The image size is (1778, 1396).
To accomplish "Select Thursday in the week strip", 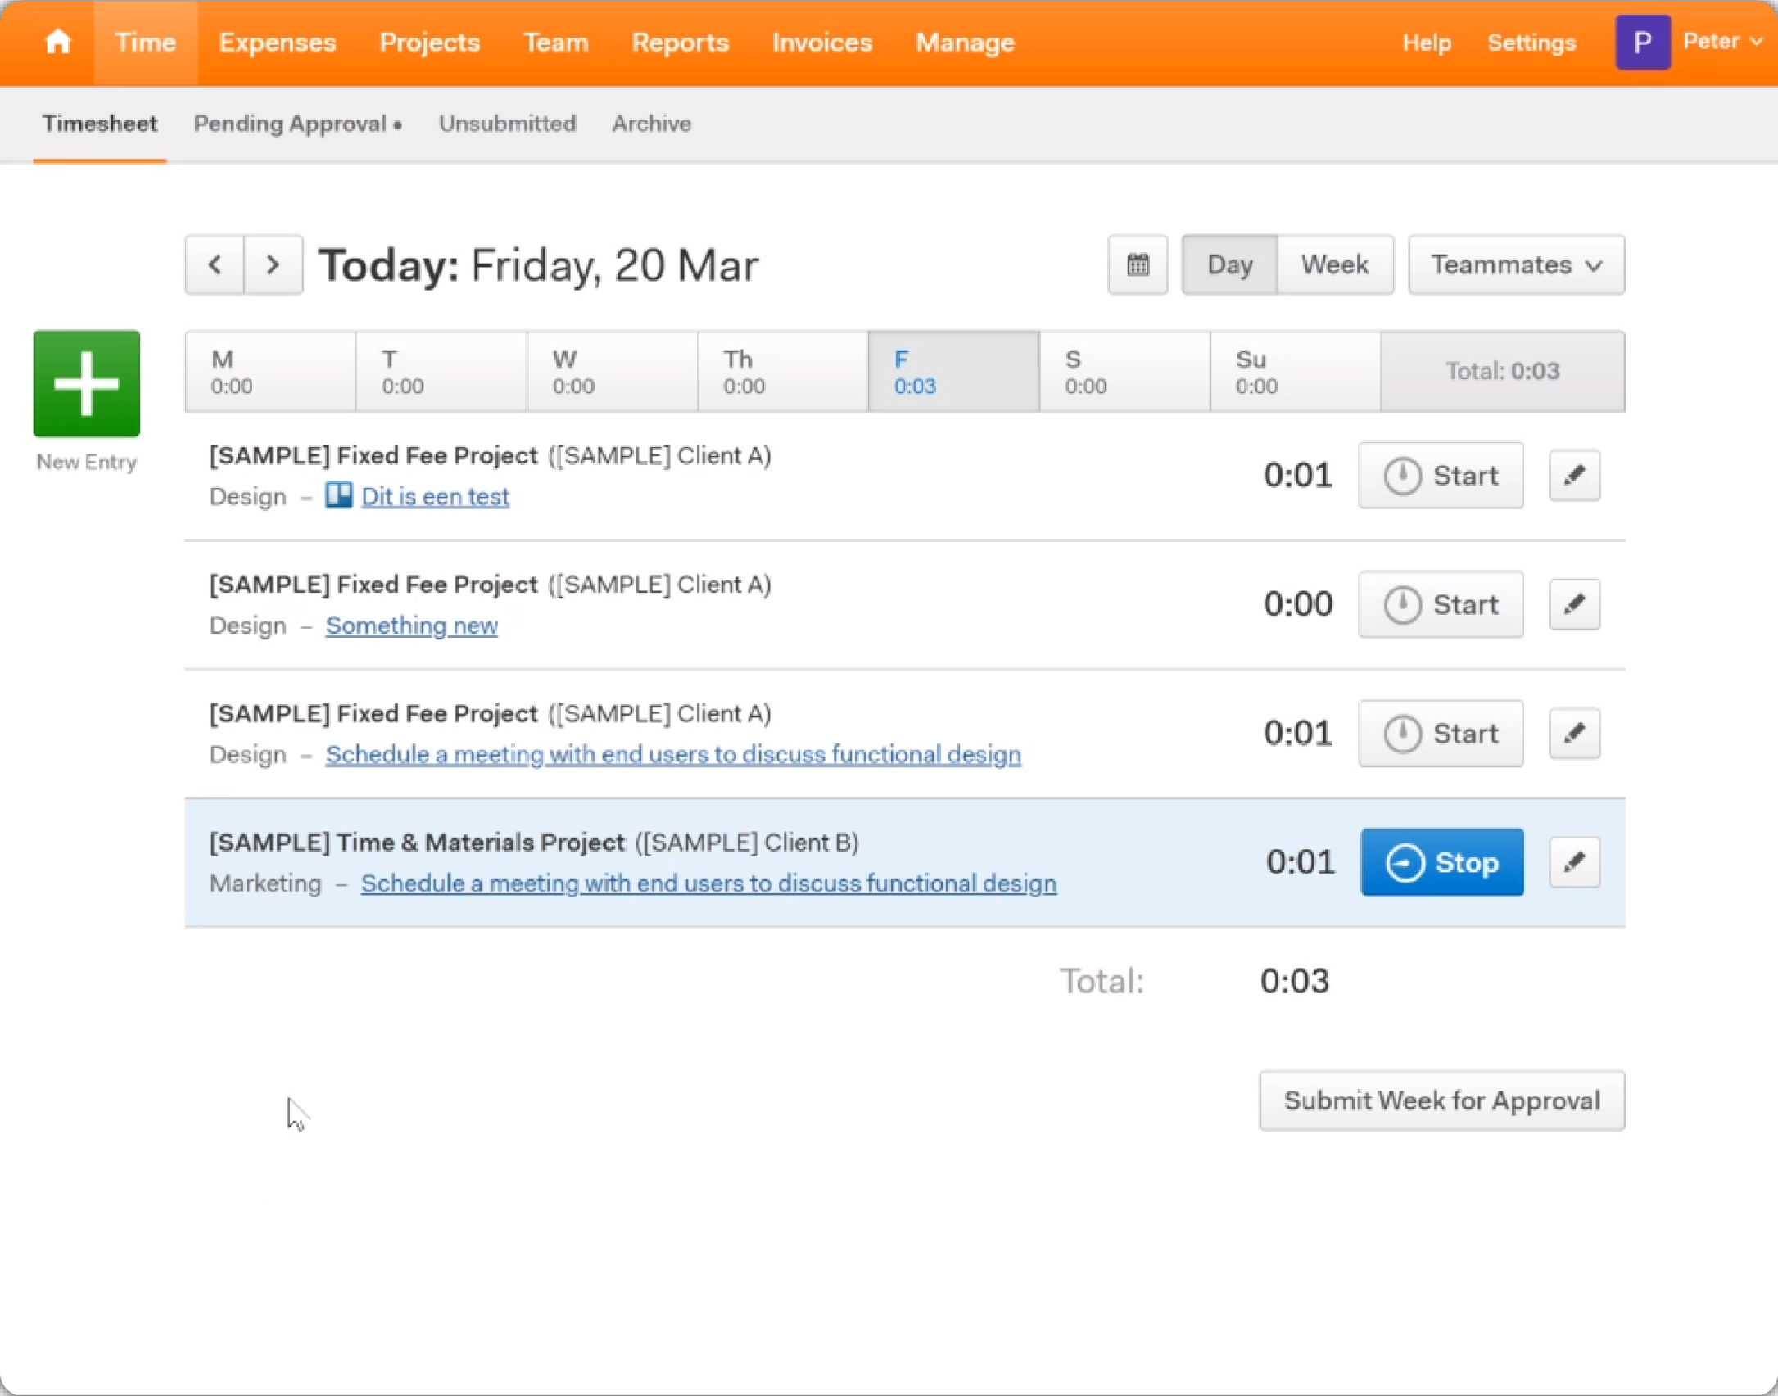I will [x=782, y=372].
